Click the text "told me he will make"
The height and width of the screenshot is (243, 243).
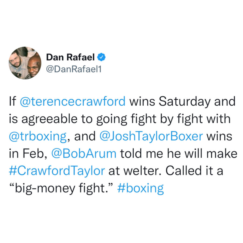[x=179, y=154]
